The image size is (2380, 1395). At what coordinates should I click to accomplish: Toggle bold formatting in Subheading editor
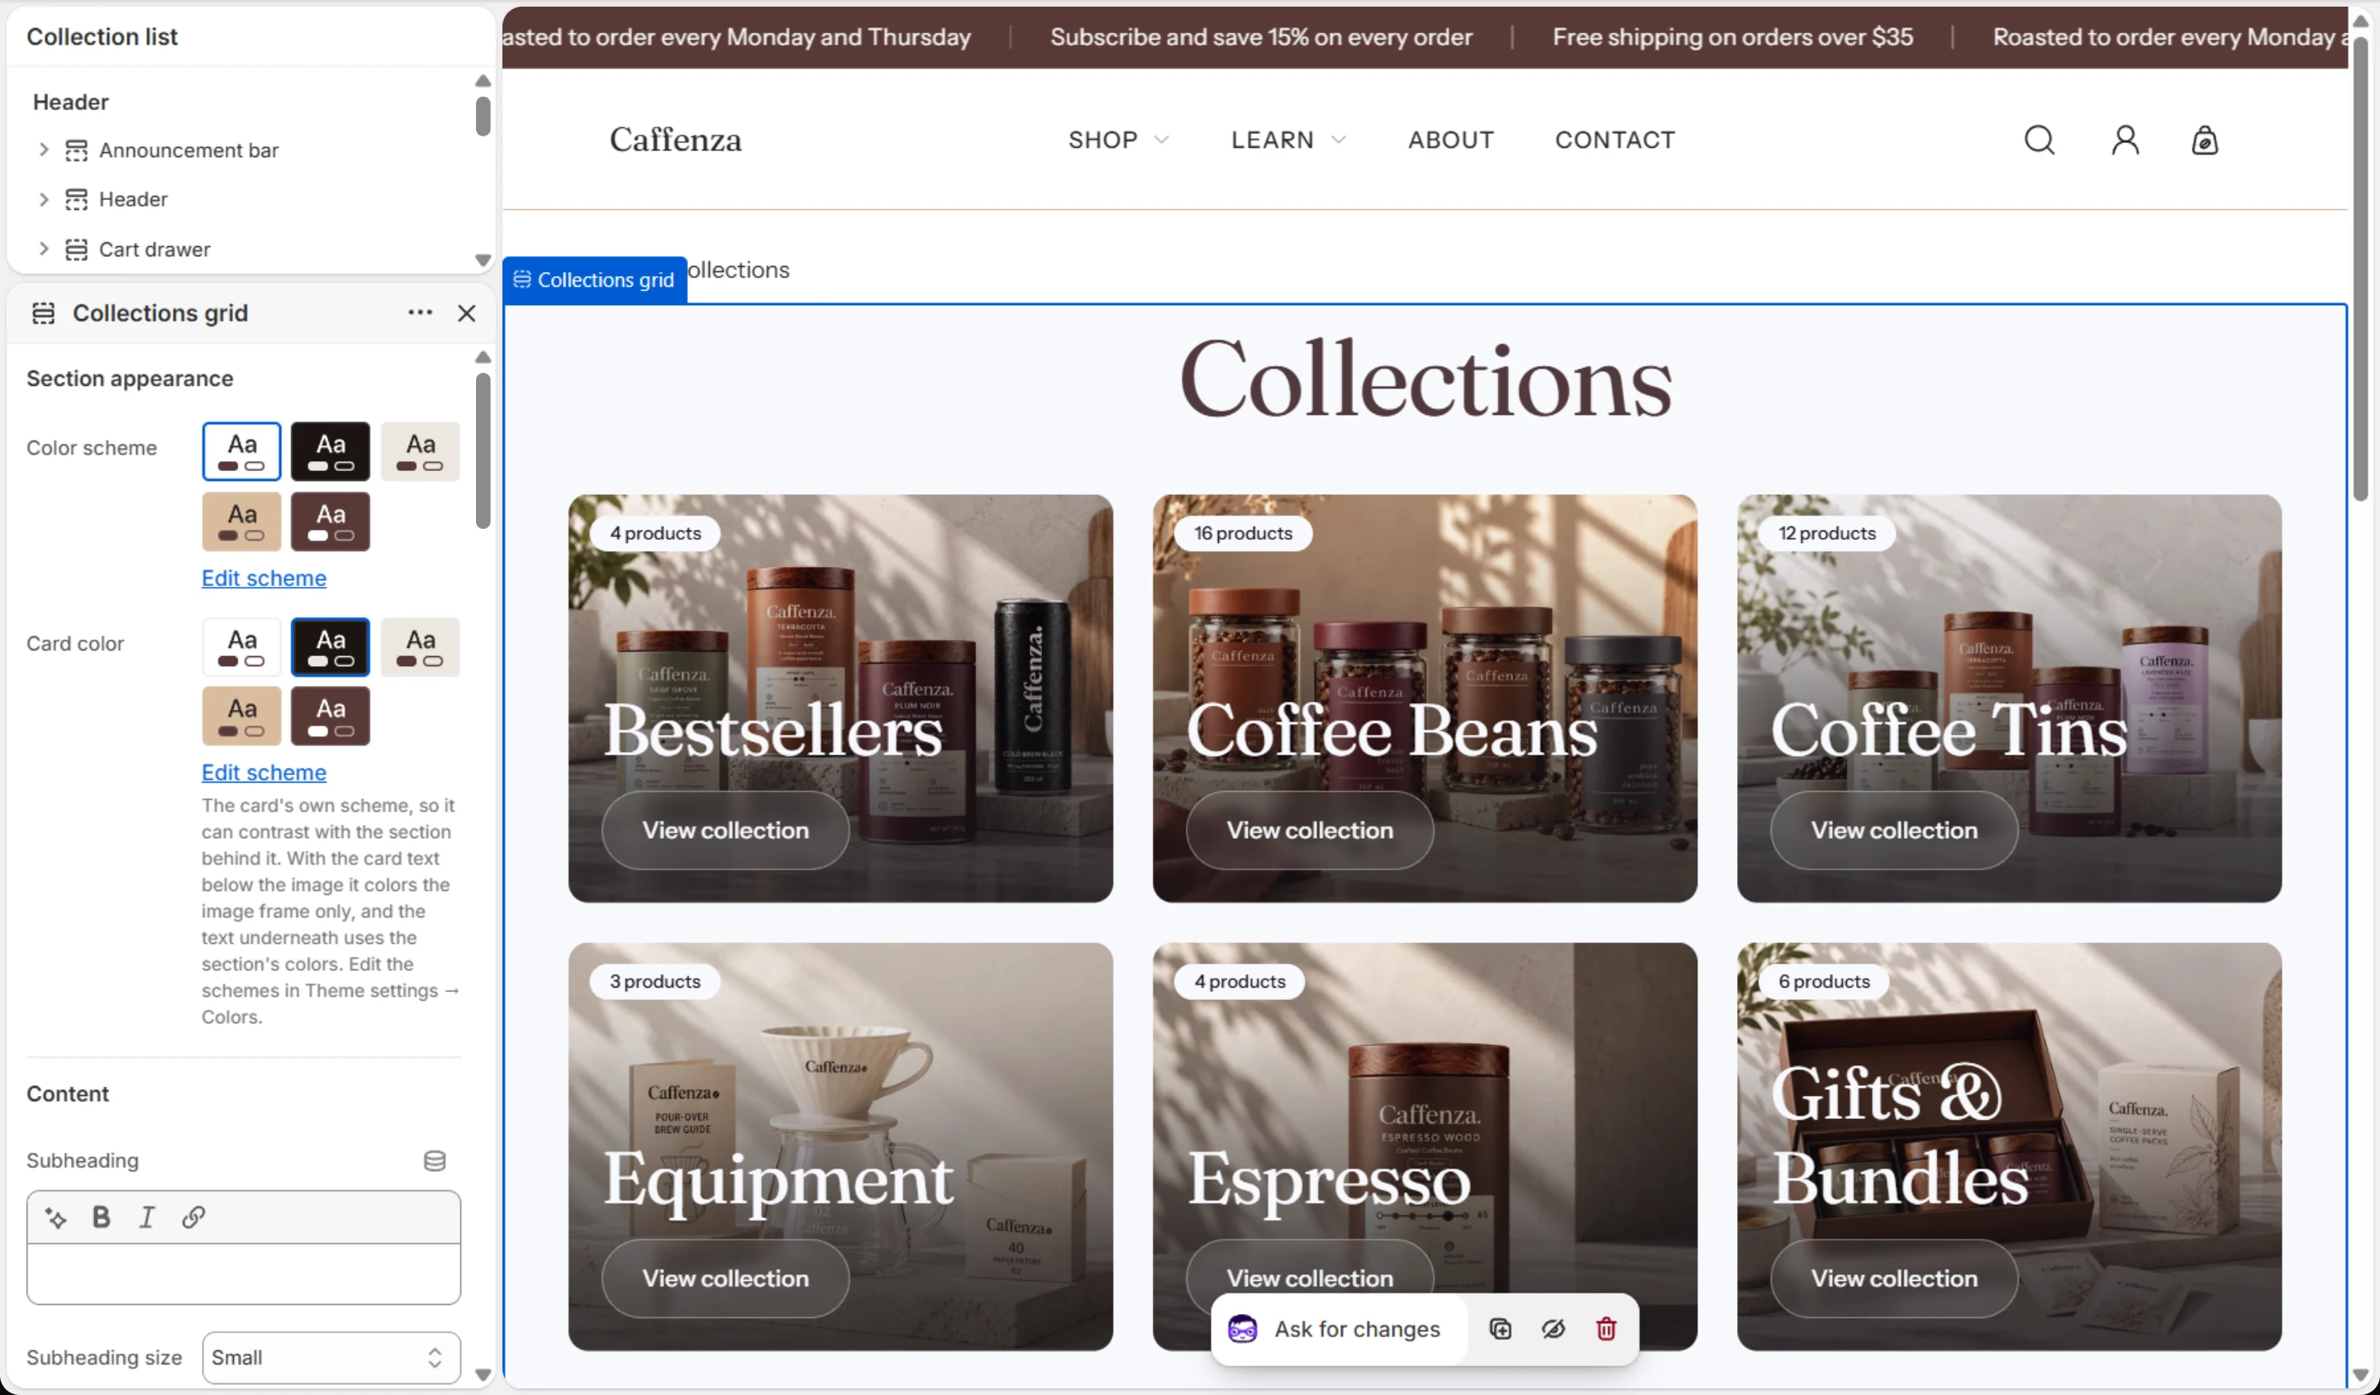(101, 1217)
